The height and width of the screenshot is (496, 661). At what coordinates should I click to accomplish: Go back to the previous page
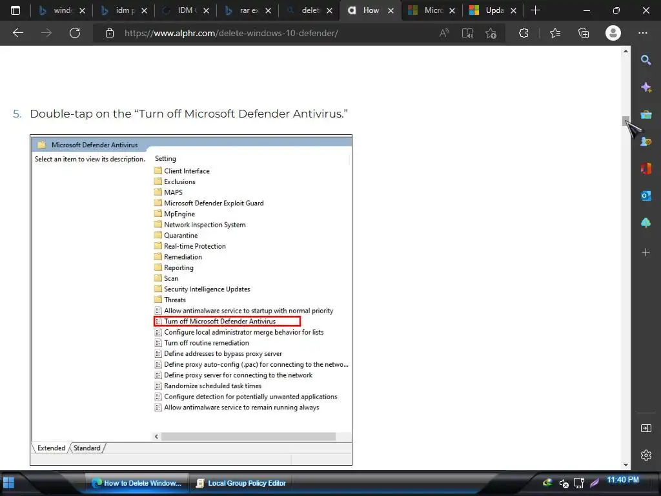click(x=17, y=33)
